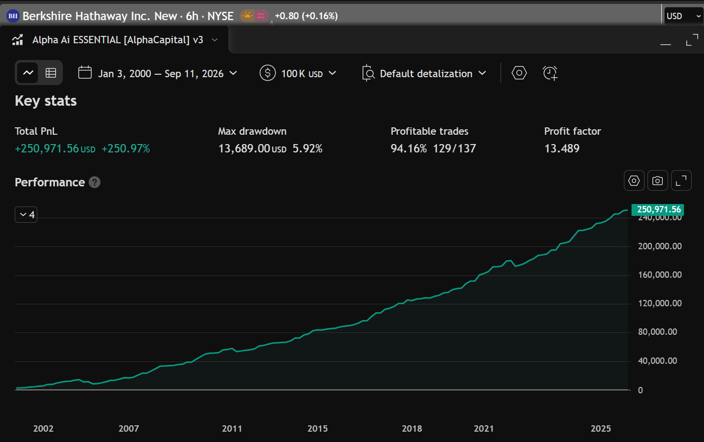
Task: Click the 160,000.00 y-axis label
Action: click(660, 275)
